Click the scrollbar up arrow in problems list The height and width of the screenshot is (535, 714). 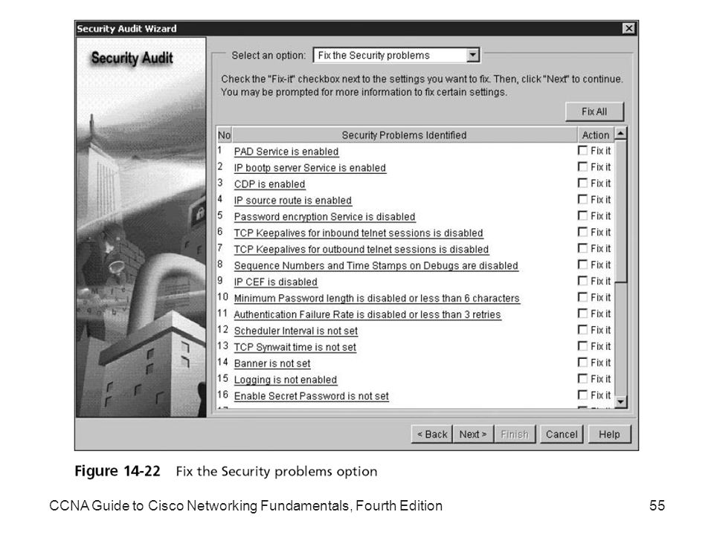coord(620,134)
